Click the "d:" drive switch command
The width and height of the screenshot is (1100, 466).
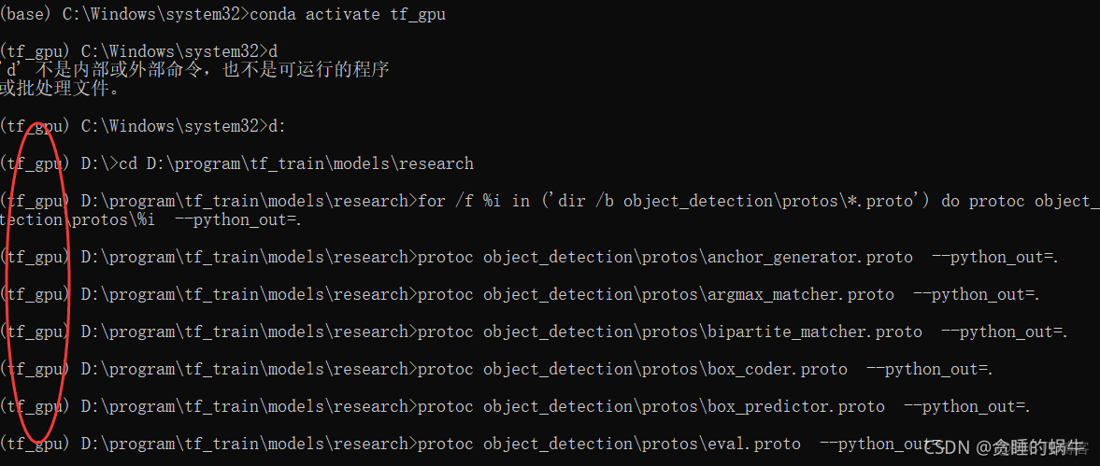[277, 126]
